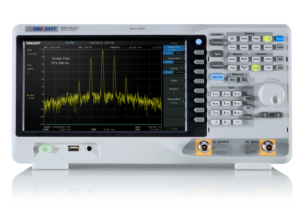
Task: Click the headphone jack beside USB port
Action: click(90, 148)
